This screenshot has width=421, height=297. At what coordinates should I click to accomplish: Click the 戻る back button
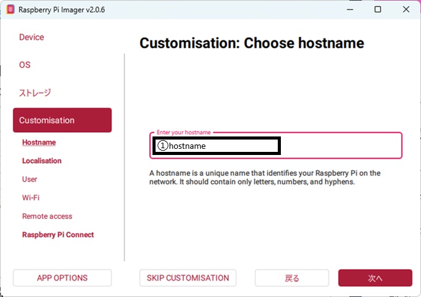click(292, 278)
